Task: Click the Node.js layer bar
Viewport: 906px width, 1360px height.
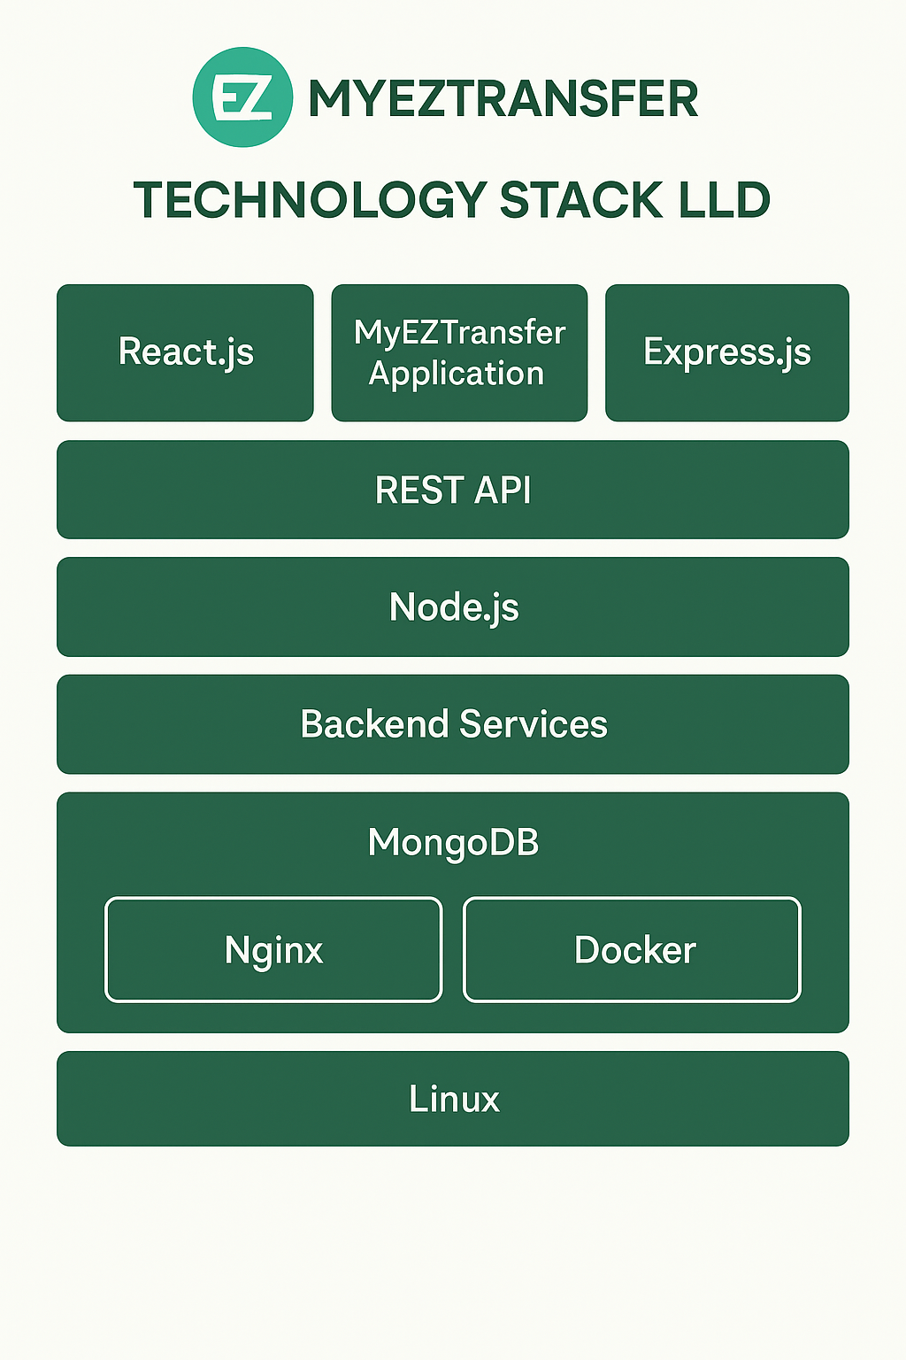Action: (453, 607)
